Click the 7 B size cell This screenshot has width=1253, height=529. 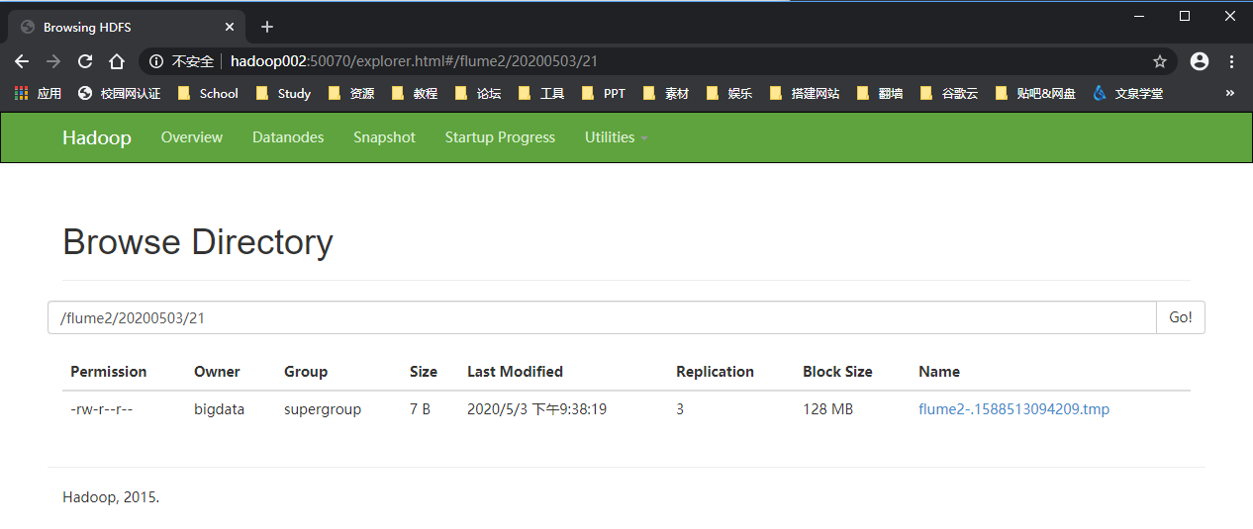(420, 409)
